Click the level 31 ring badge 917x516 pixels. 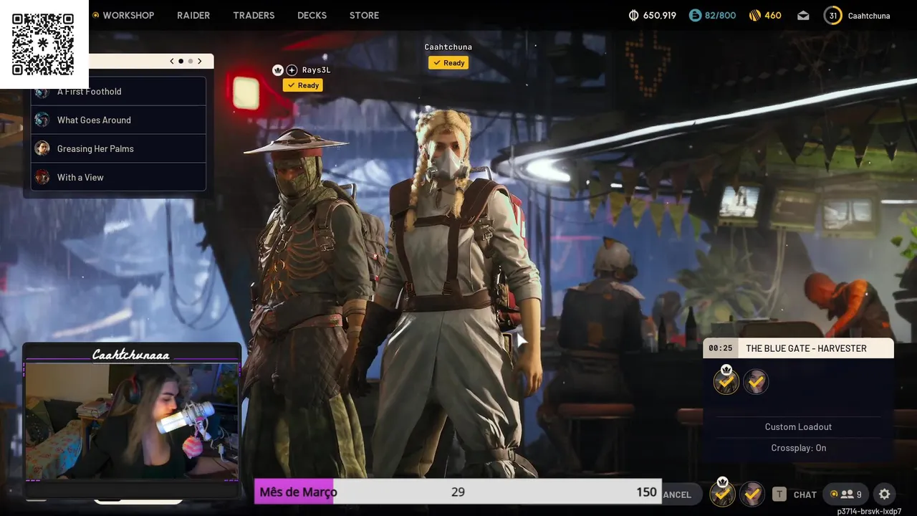pos(832,15)
